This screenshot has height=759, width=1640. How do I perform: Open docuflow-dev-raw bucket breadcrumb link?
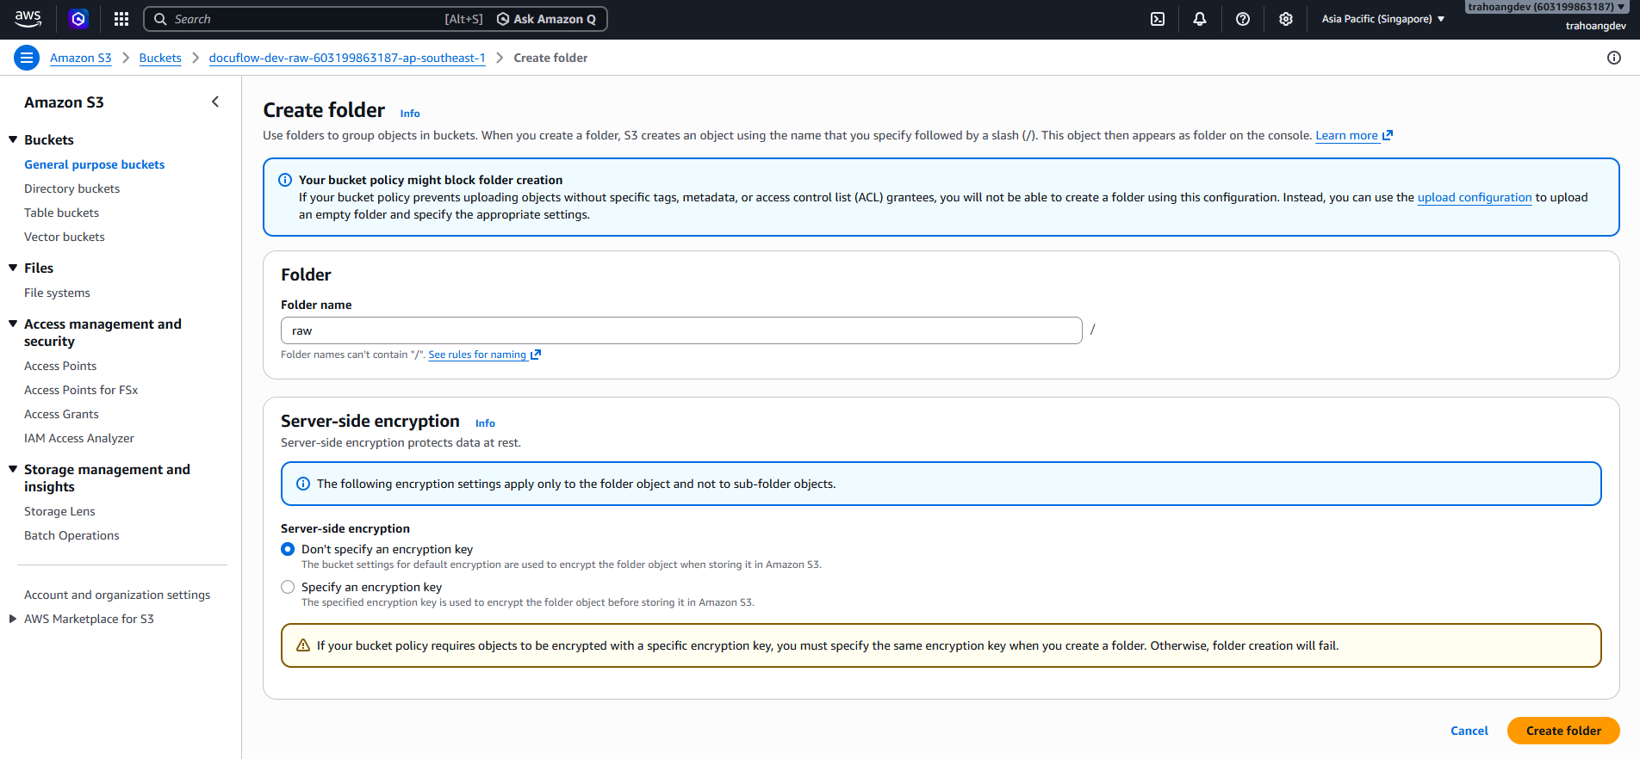pyautogui.click(x=347, y=58)
